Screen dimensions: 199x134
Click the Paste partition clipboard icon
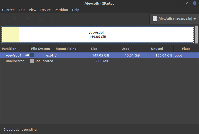click(50, 19)
